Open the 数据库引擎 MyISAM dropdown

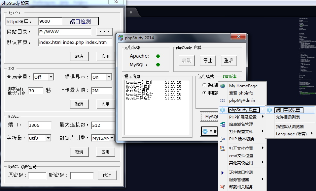(x=112, y=138)
